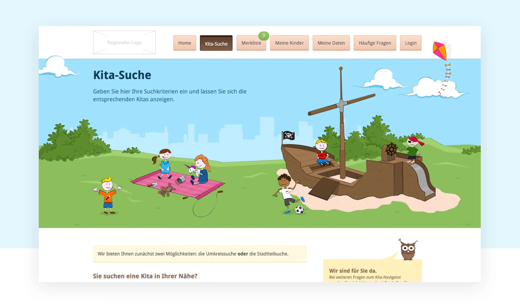520x308 pixels.
Task: Click the brown teddy bear on blanket
Action: [x=166, y=190]
